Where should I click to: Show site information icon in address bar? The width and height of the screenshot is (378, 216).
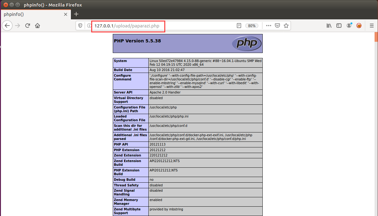(x=89, y=26)
